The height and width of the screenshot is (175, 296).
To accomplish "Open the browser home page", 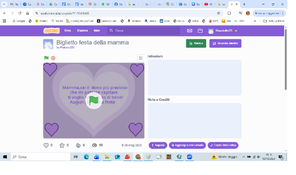I will click(x=28, y=13).
